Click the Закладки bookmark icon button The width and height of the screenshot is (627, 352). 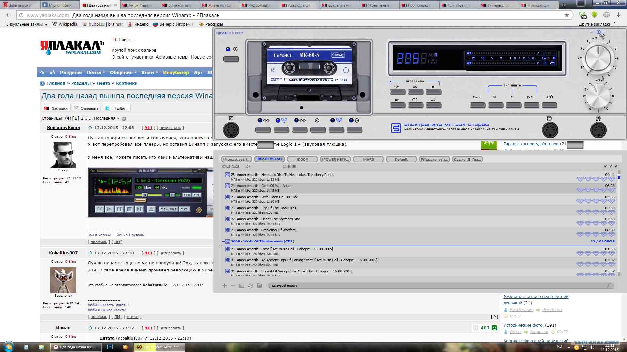click(x=56, y=108)
